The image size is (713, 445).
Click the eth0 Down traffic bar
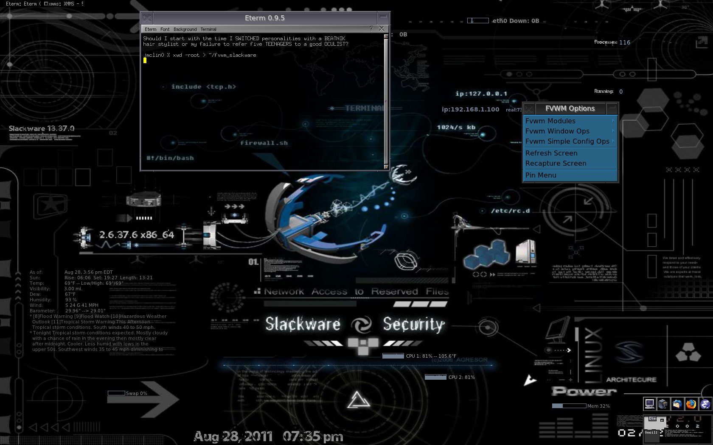pos(478,20)
